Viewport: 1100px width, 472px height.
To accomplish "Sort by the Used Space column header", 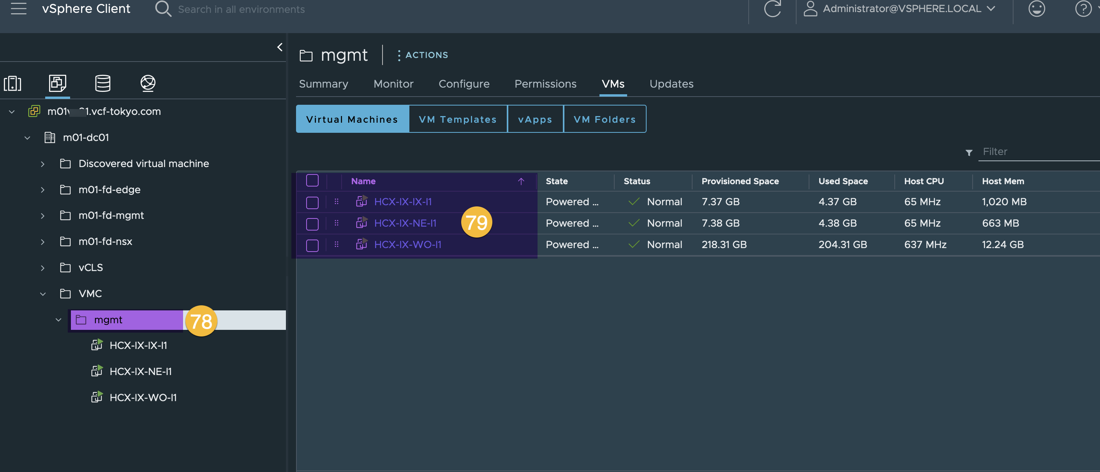I will coord(843,181).
